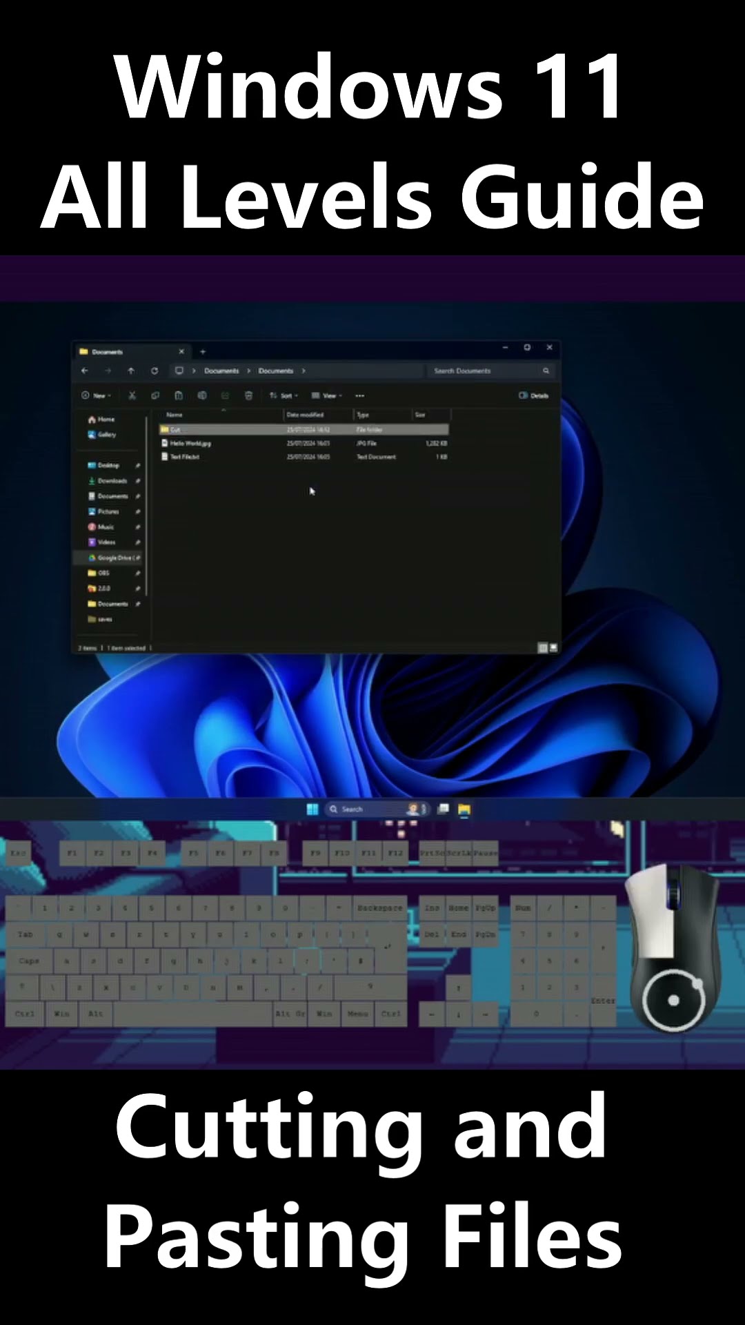Image resolution: width=745 pixels, height=1325 pixels.
Task: Go back with the left arrow button
Action: tap(85, 371)
